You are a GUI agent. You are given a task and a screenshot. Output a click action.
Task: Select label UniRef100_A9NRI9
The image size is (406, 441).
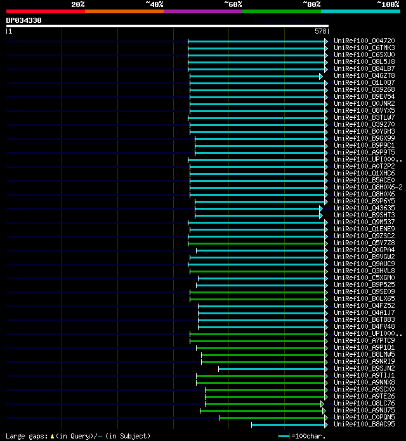[364, 361]
